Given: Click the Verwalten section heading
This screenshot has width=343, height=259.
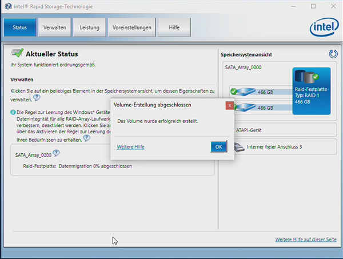Looking at the screenshot, I should [22, 79].
